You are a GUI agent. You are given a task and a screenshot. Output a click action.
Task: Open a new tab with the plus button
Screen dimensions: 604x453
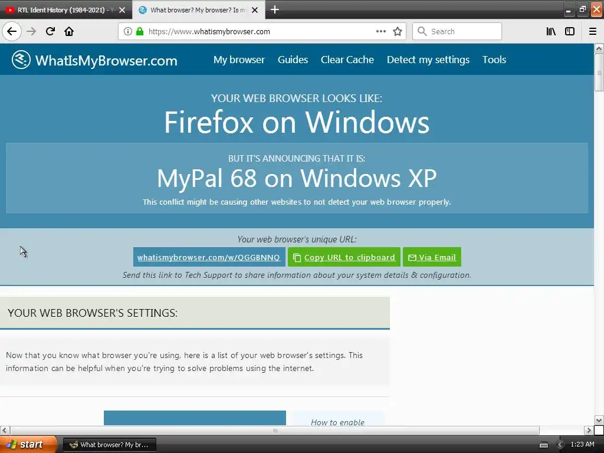tap(275, 9)
